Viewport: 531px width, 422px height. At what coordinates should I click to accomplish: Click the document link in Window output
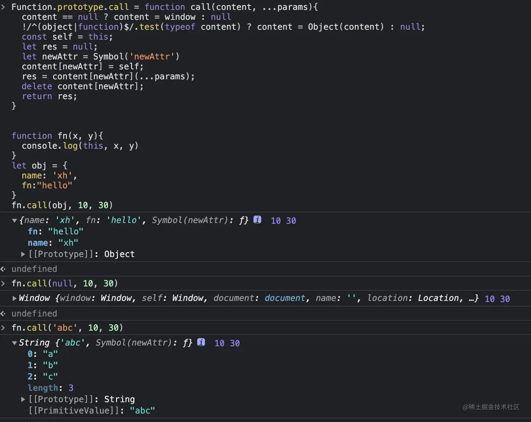pos(285,298)
